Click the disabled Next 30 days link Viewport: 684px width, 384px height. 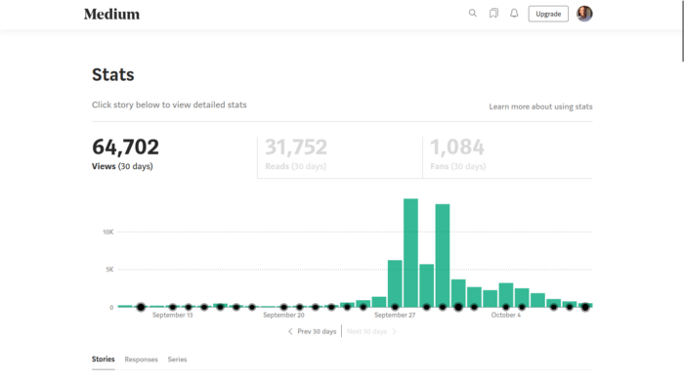[366, 331]
